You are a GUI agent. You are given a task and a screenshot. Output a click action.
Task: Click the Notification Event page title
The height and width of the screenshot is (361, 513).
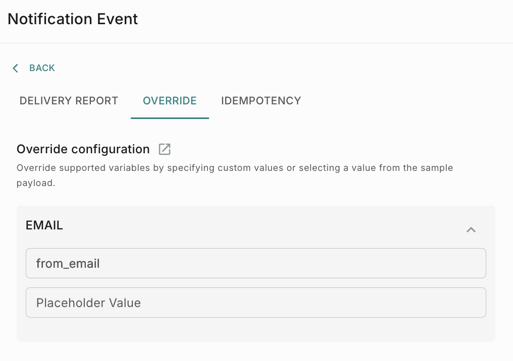tap(72, 19)
